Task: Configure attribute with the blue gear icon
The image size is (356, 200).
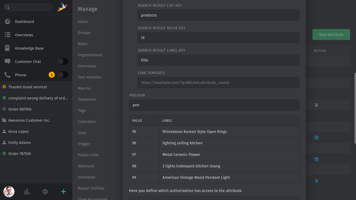Action: click(317, 137)
